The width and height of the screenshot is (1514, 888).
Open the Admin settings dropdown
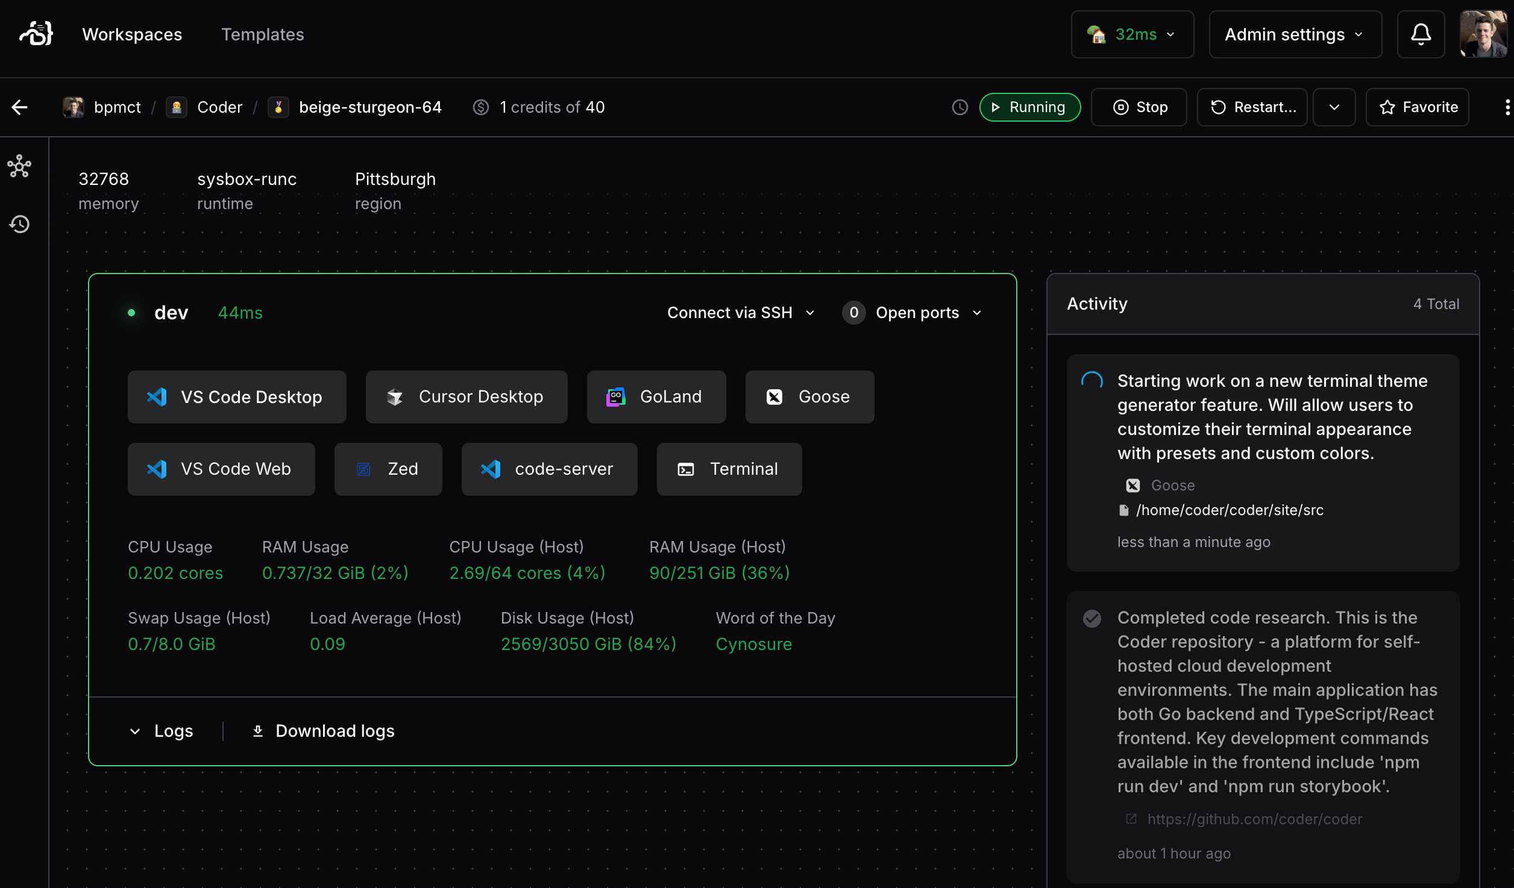[x=1295, y=34]
